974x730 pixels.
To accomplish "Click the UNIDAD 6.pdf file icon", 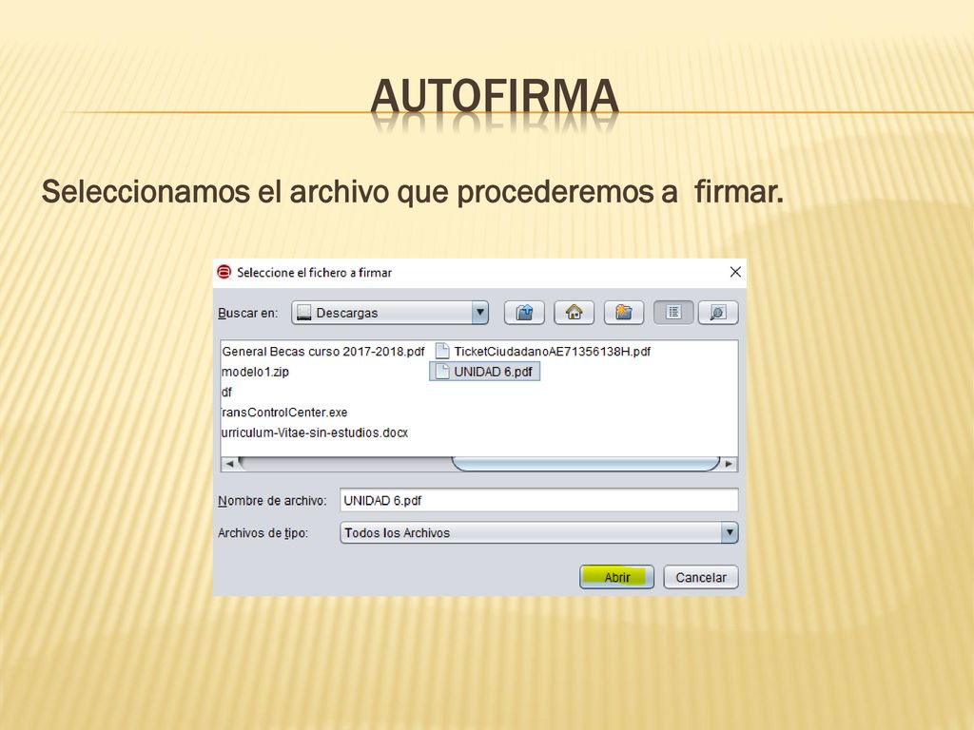I will tap(441, 372).
